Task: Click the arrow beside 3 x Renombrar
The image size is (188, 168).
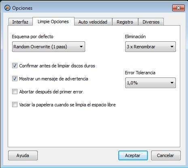Action: click(172, 47)
